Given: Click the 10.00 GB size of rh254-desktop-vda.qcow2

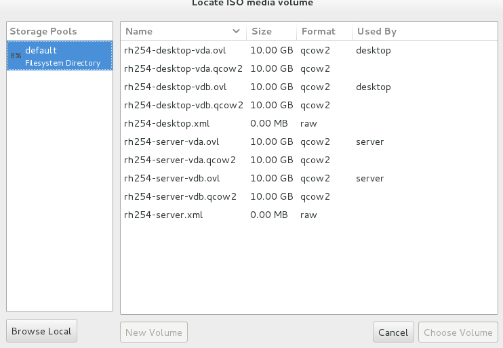Looking at the screenshot, I should pyautogui.click(x=271, y=68).
